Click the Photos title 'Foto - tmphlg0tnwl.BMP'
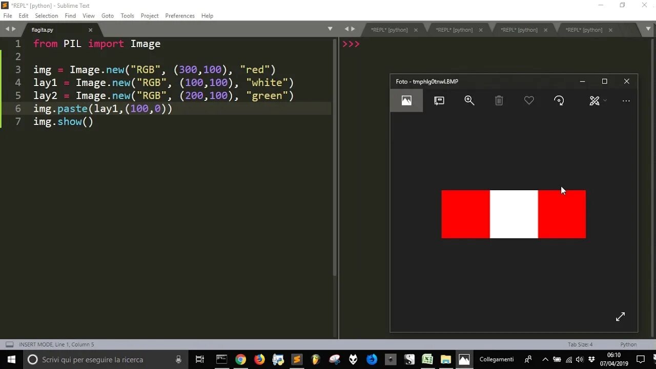The image size is (656, 369). pyautogui.click(x=427, y=81)
